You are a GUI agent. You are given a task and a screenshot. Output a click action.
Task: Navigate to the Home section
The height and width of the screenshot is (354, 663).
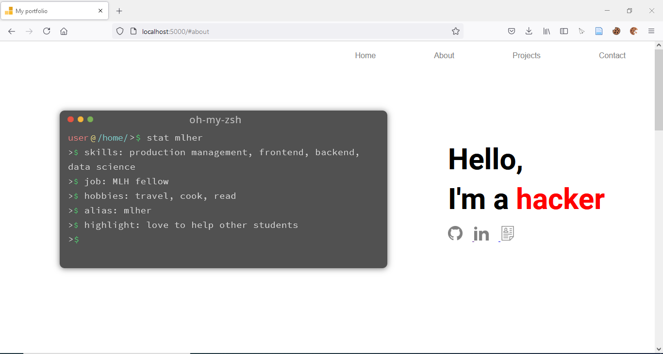[365, 55]
